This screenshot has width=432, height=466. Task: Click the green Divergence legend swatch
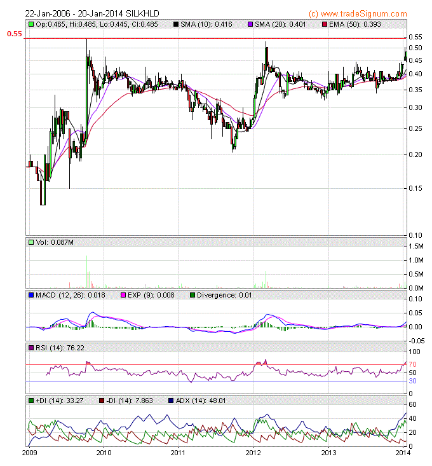click(192, 296)
